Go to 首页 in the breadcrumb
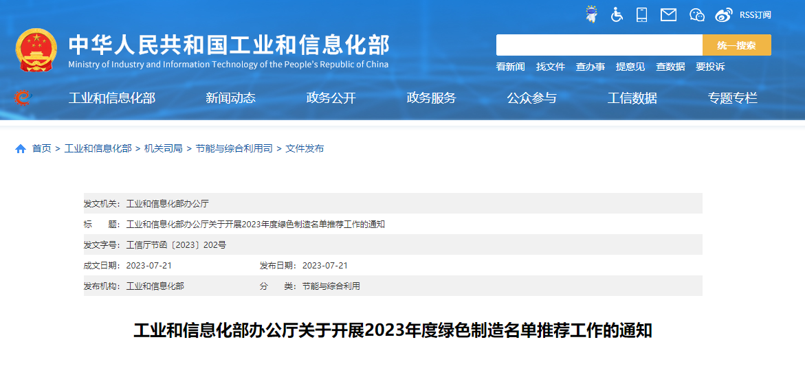This screenshot has width=805, height=377. coord(41,149)
